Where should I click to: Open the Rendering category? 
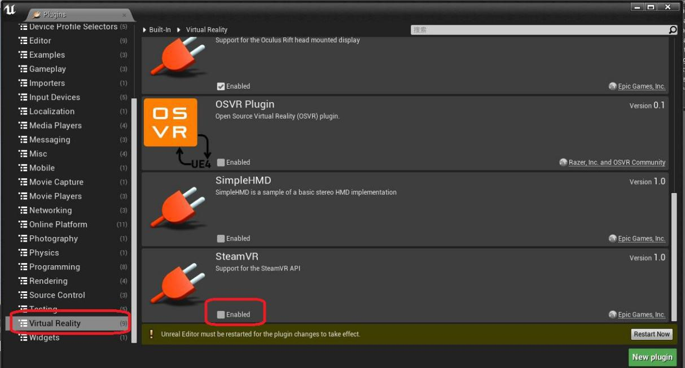pos(68,281)
